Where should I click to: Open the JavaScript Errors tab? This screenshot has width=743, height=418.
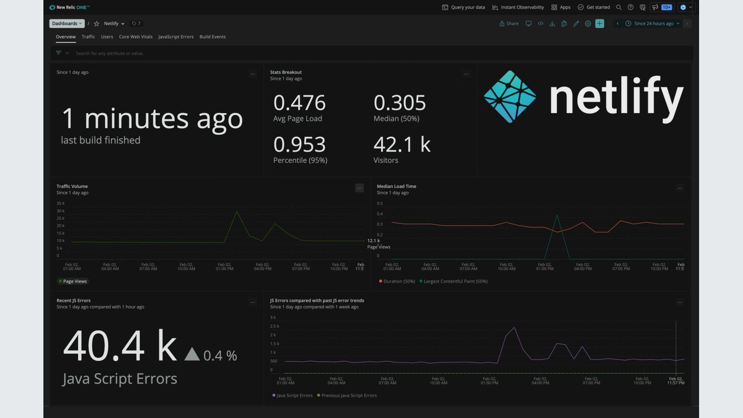176,37
